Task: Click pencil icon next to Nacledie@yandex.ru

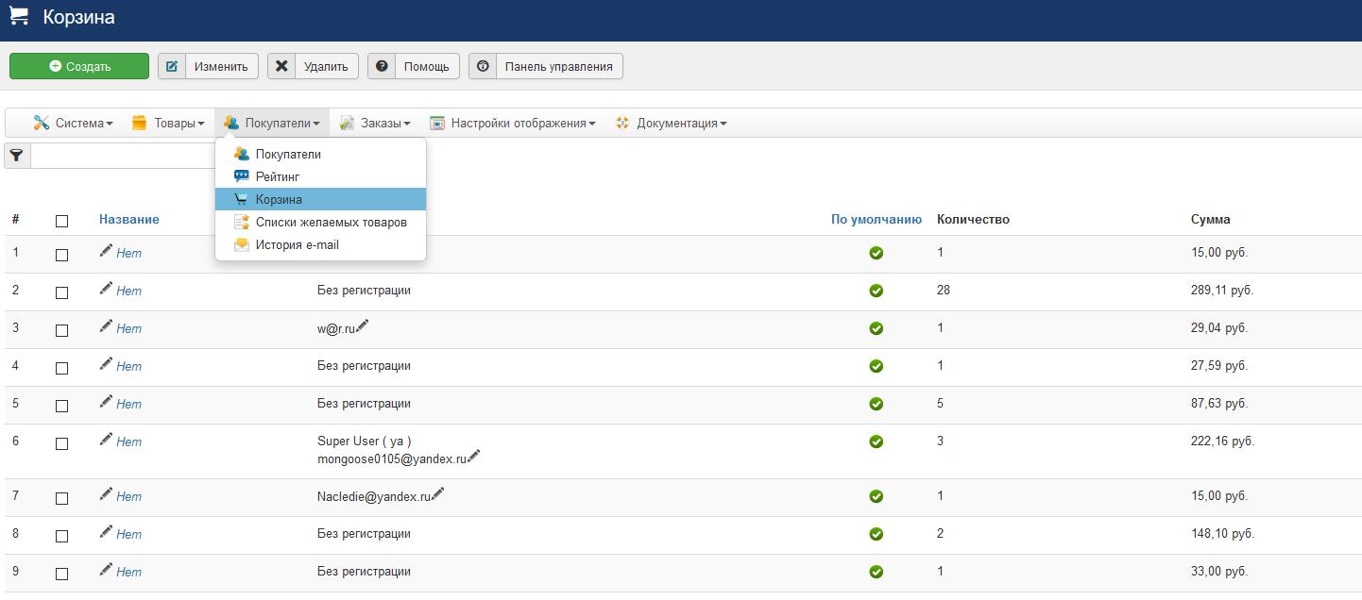Action: [438, 493]
